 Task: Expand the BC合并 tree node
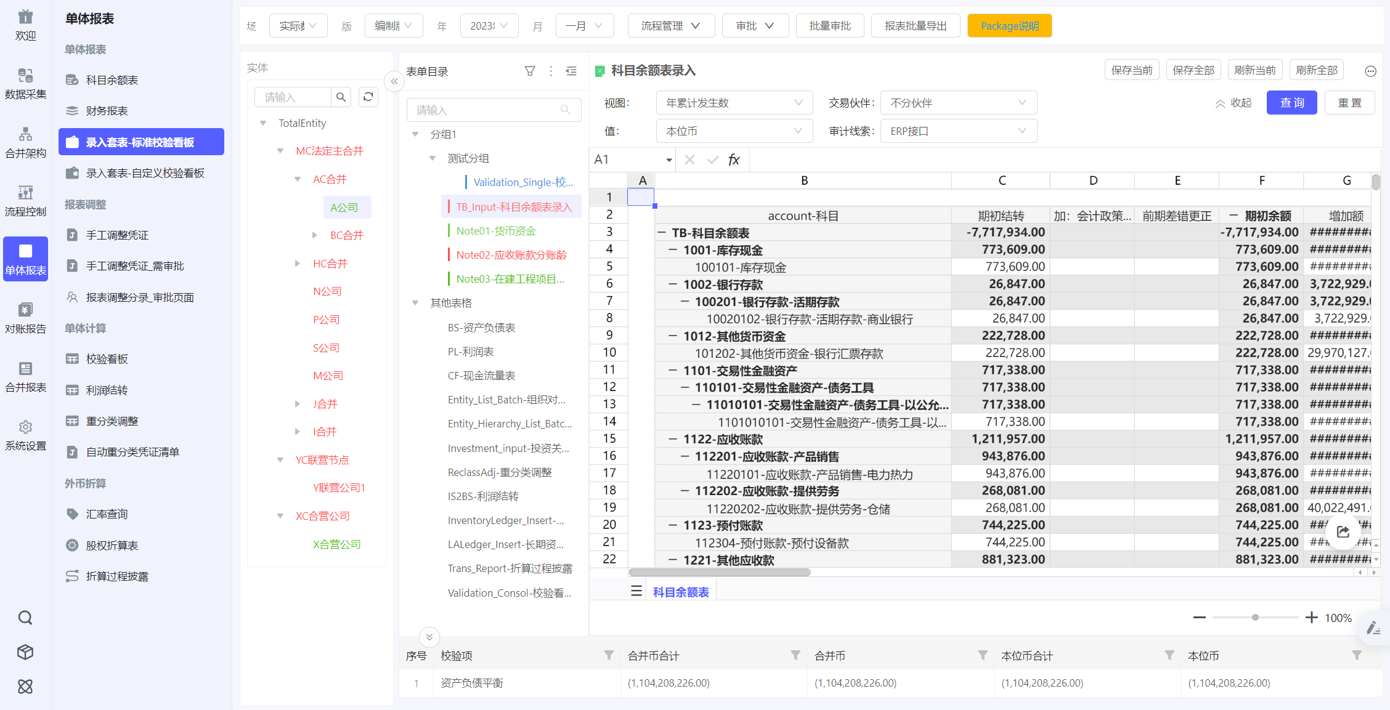tap(315, 235)
